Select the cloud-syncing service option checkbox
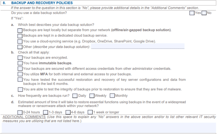Screen dimensions: 218x134 [20, 41]
